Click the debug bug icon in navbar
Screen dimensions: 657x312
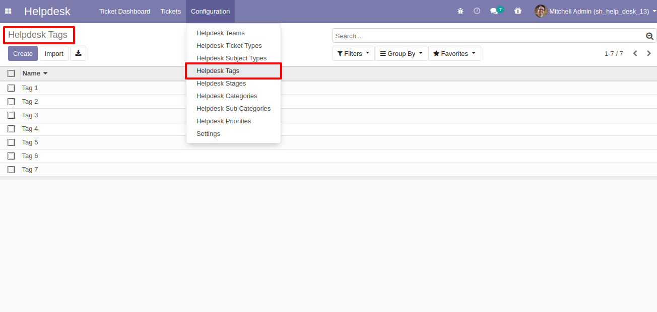(460, 11)
